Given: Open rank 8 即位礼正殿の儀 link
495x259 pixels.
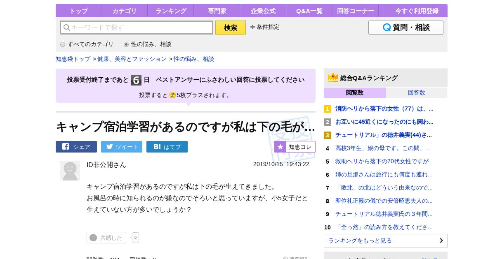Looking at the screenshot, I should click(384, 201).
